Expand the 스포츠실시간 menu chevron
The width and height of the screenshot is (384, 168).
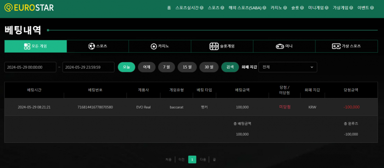coord(201,8)
